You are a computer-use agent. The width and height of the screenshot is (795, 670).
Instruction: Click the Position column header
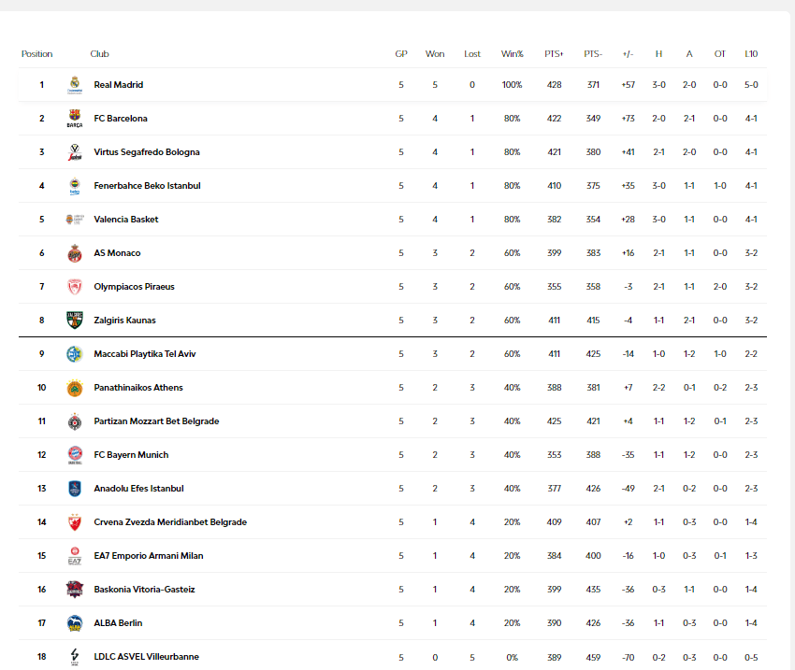click(37, 54)
